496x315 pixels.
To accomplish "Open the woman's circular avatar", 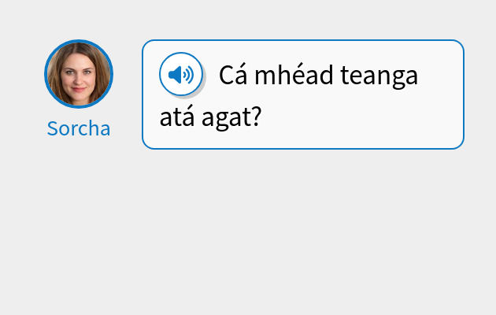I will (79, 73).
